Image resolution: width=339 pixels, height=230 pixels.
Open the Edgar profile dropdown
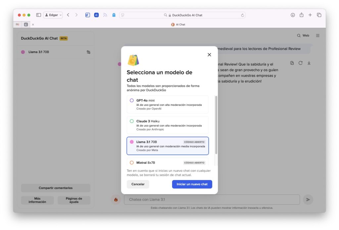tap(53, 15)
